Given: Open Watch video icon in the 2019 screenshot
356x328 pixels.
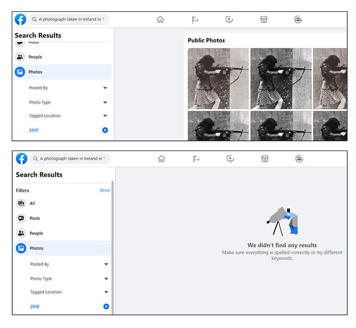Looking at the screenshot, I should coord(229,19).
